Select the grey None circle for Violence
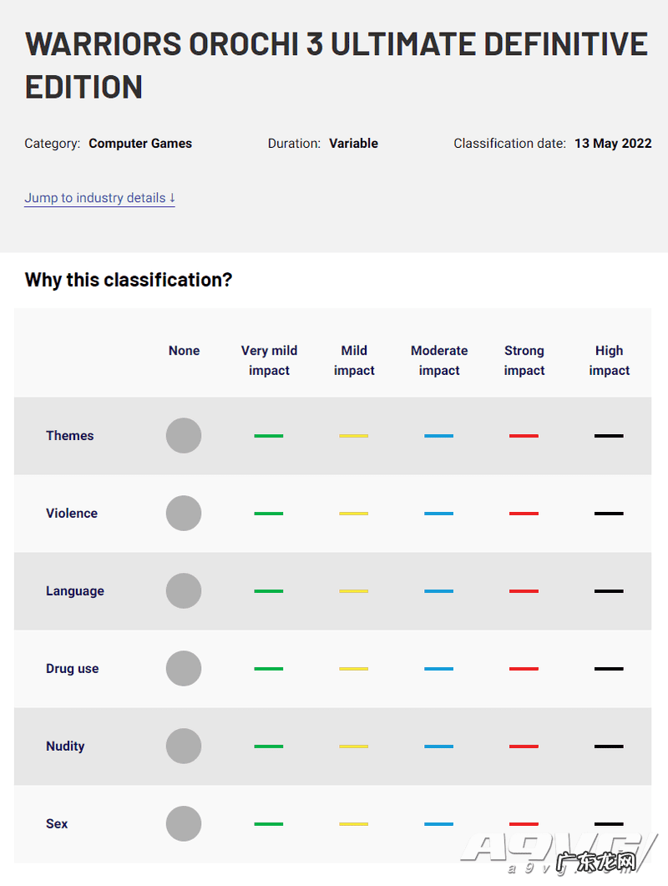This screenshot has height=886, width=668. point(184,514)
